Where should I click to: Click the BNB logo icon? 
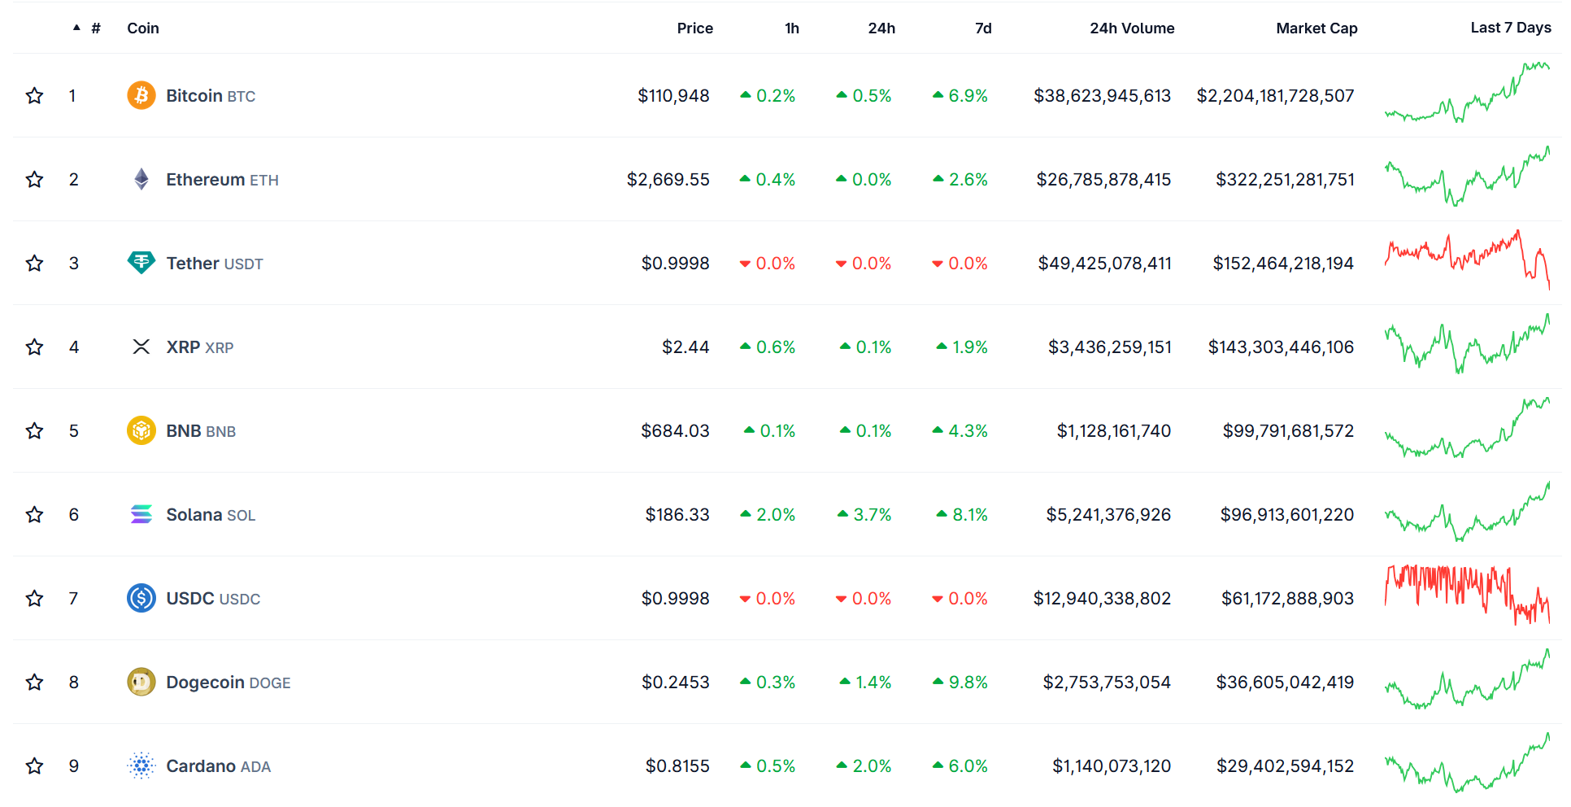pos(141,430)
